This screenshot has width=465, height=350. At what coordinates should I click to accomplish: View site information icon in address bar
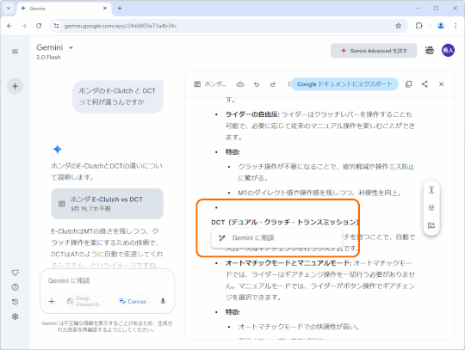click(x=56, y=26)
